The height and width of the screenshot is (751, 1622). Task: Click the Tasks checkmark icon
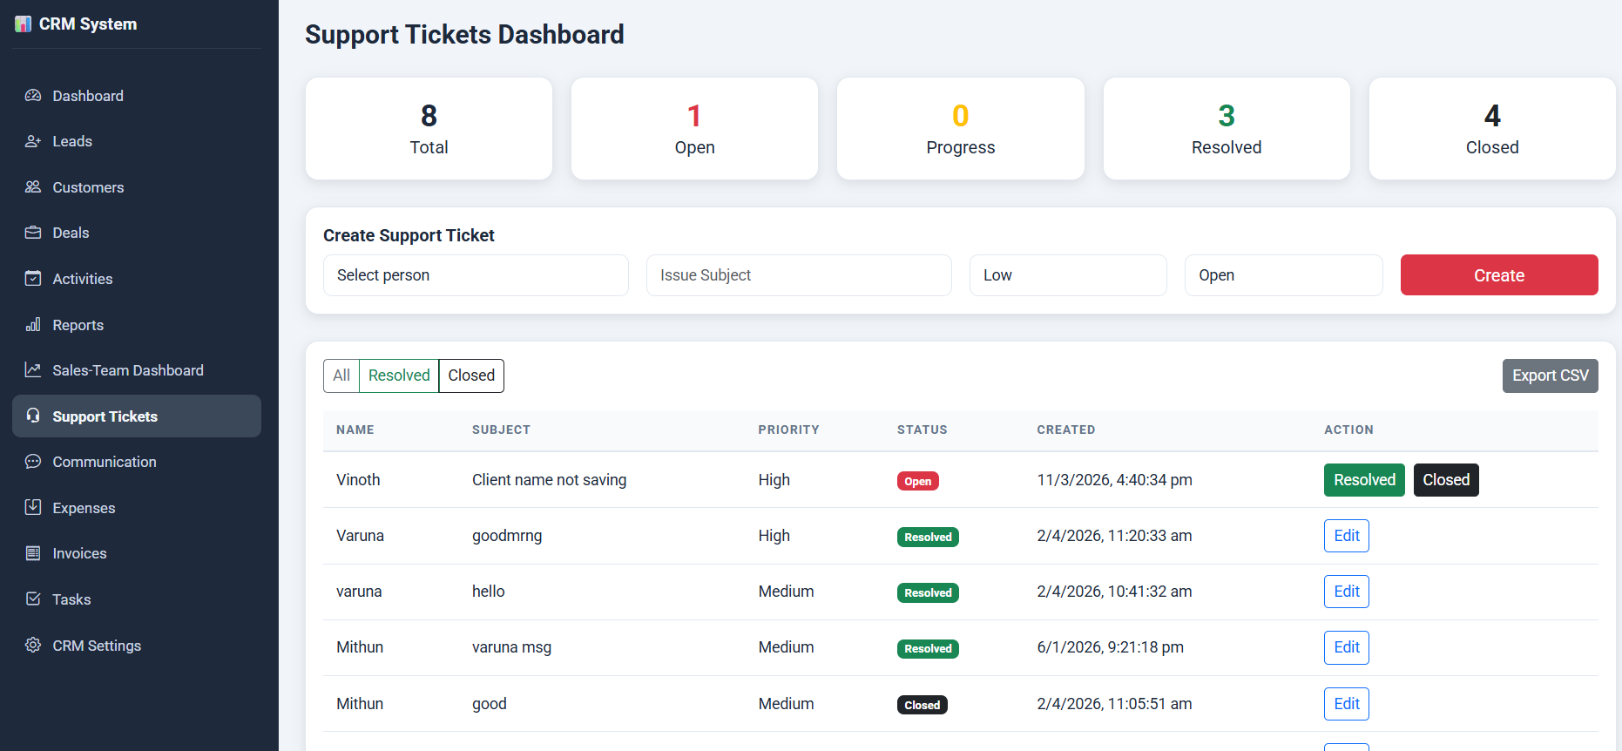pyautogui.click(x=33, y=599)
